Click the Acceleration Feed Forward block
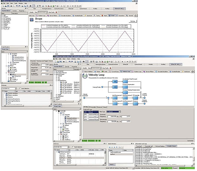Image resolution: width=197 pixels, height=171 pixels. [125, 82]
